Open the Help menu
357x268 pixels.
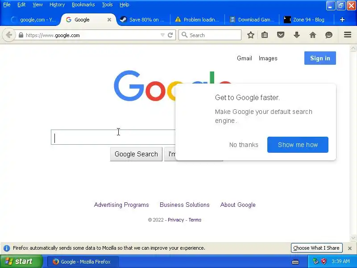(x=125, y=4)
